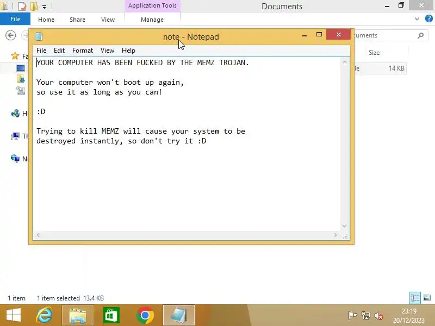This screenshot has width=435, height=326.
Task: Switch to Explorer View ribbon tab
Action: (x=108, y=20)
